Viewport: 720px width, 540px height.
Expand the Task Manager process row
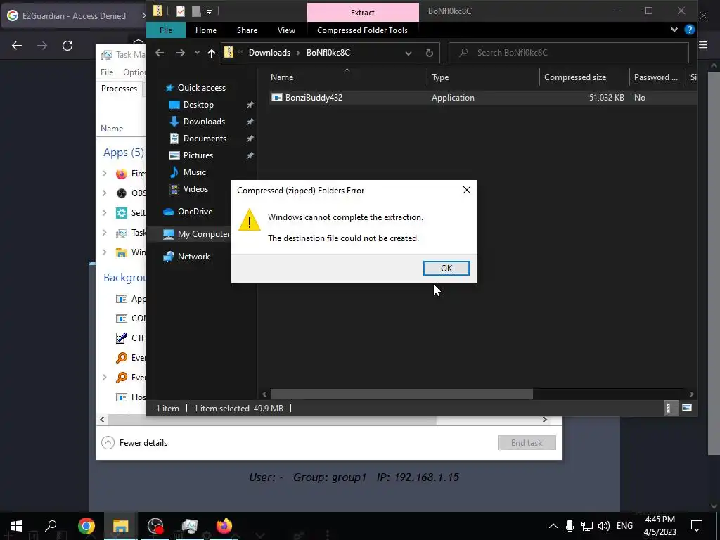pyautogui.click(x=104, y=233)
